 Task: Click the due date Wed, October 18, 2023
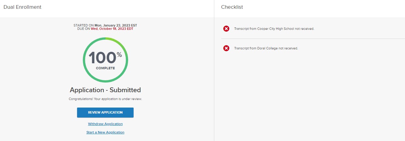click(112, 29)
